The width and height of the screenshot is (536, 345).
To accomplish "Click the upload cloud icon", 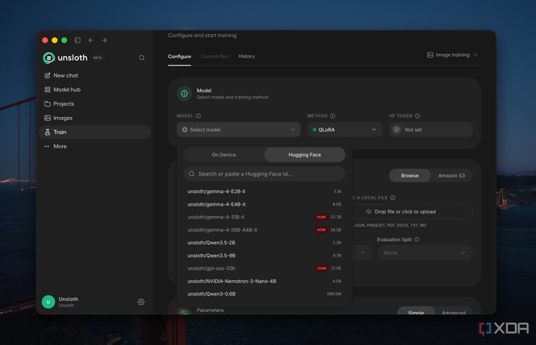I will pos(368,212).
